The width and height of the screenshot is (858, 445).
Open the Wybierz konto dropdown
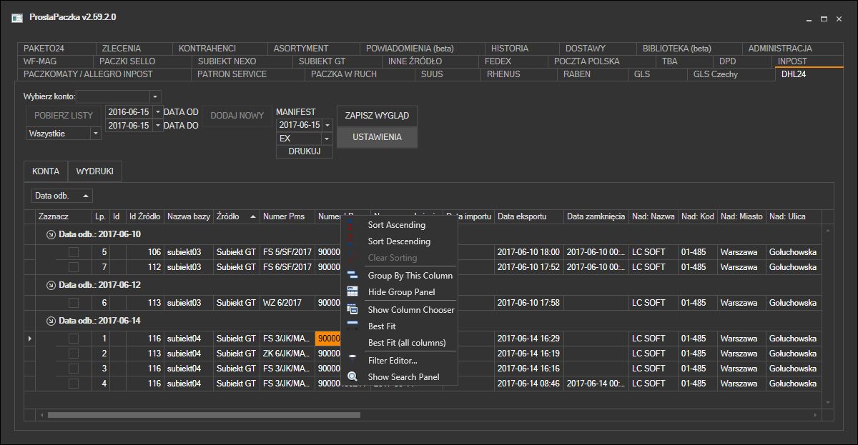pos(155,96)
